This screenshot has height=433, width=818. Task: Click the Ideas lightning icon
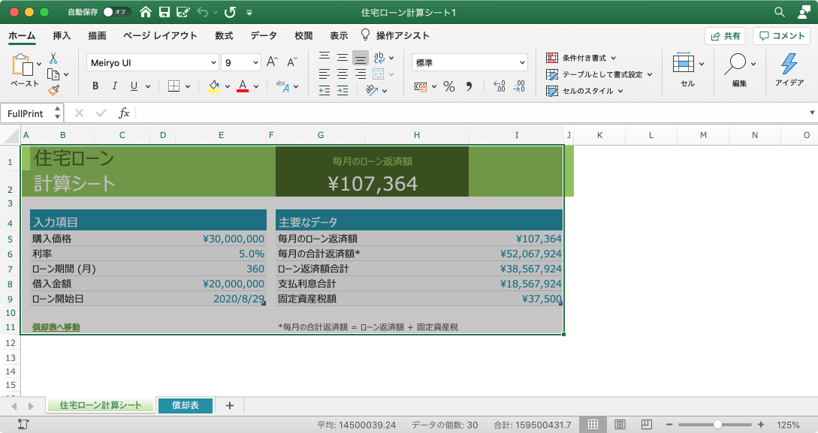pos(789,64)
